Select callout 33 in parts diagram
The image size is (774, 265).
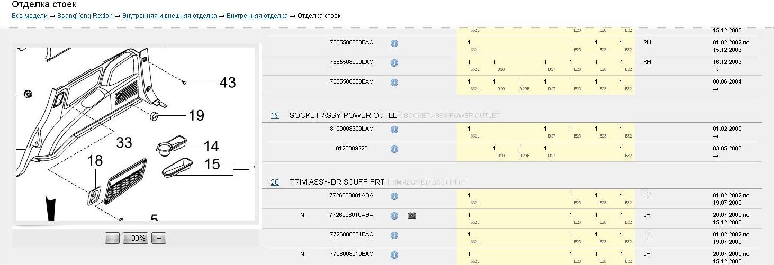coord(124,143)
